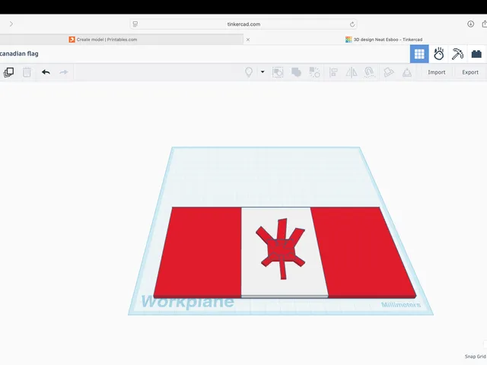Click the Align tool icon
Viewport: 487px width, 365px height.
tap(333, 72)
